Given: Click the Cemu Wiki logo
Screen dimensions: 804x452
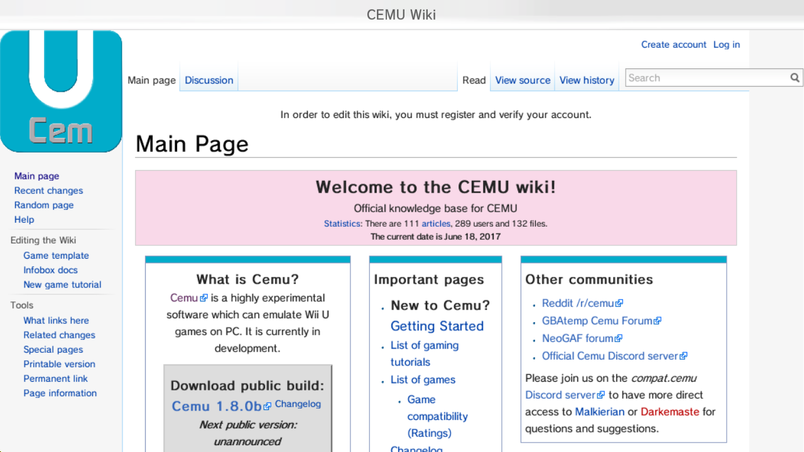Looking at the screenshot, I should pos(61,92).
